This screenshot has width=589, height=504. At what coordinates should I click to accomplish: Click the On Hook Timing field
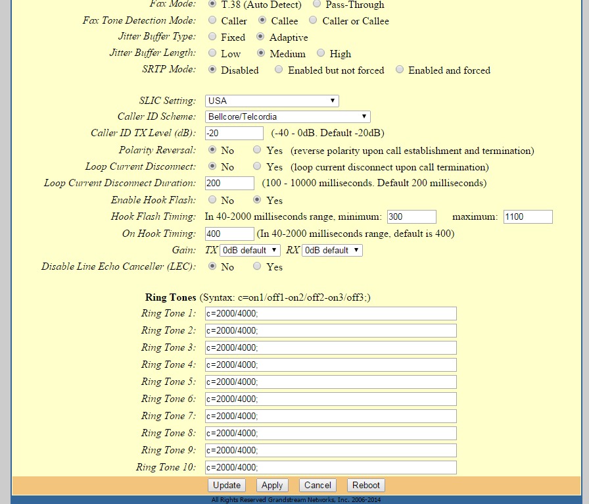click(x=229, y=234)
